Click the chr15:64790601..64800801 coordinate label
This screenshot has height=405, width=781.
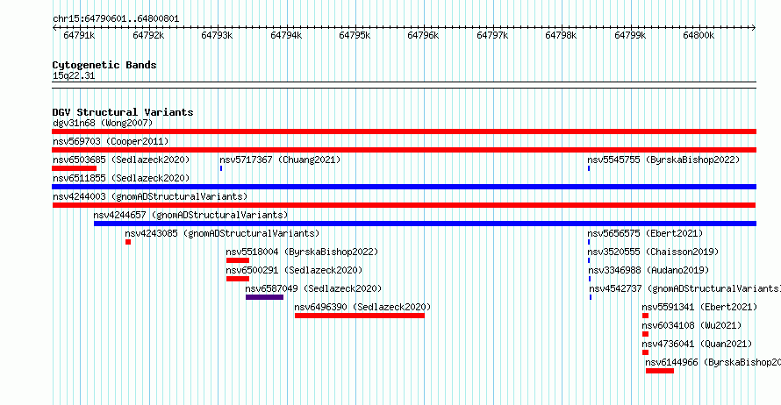[x=116, y=18]
